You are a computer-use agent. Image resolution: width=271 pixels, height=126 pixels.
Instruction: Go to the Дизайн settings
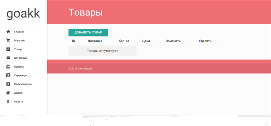pyautogui.click(x=19, y=93)
